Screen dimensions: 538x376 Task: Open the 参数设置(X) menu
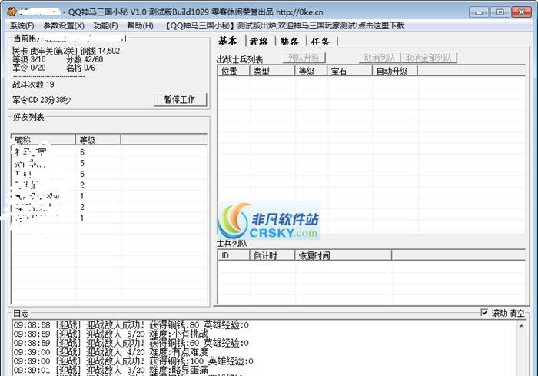pos(64,25)
